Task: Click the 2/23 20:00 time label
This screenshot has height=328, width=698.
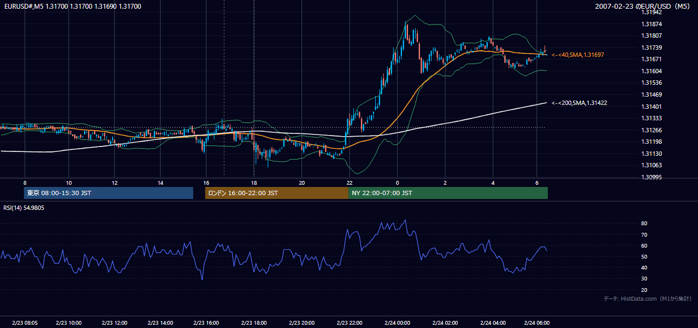Action: pyautogui.click(x=302, y=323)
